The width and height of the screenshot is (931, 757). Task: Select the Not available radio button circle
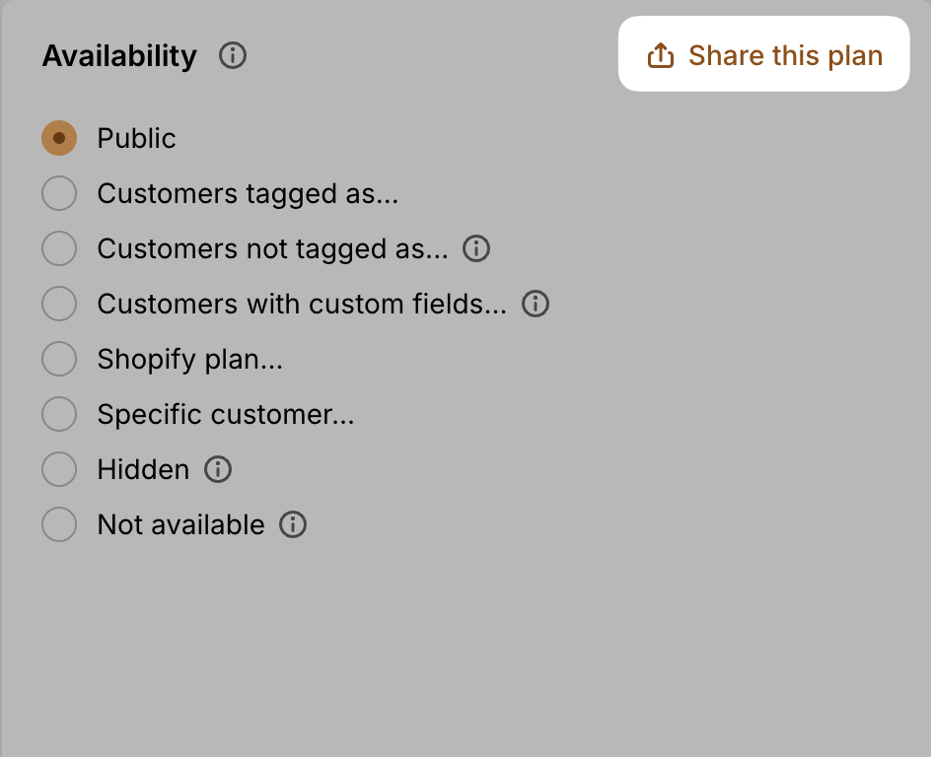pos(59,525)
